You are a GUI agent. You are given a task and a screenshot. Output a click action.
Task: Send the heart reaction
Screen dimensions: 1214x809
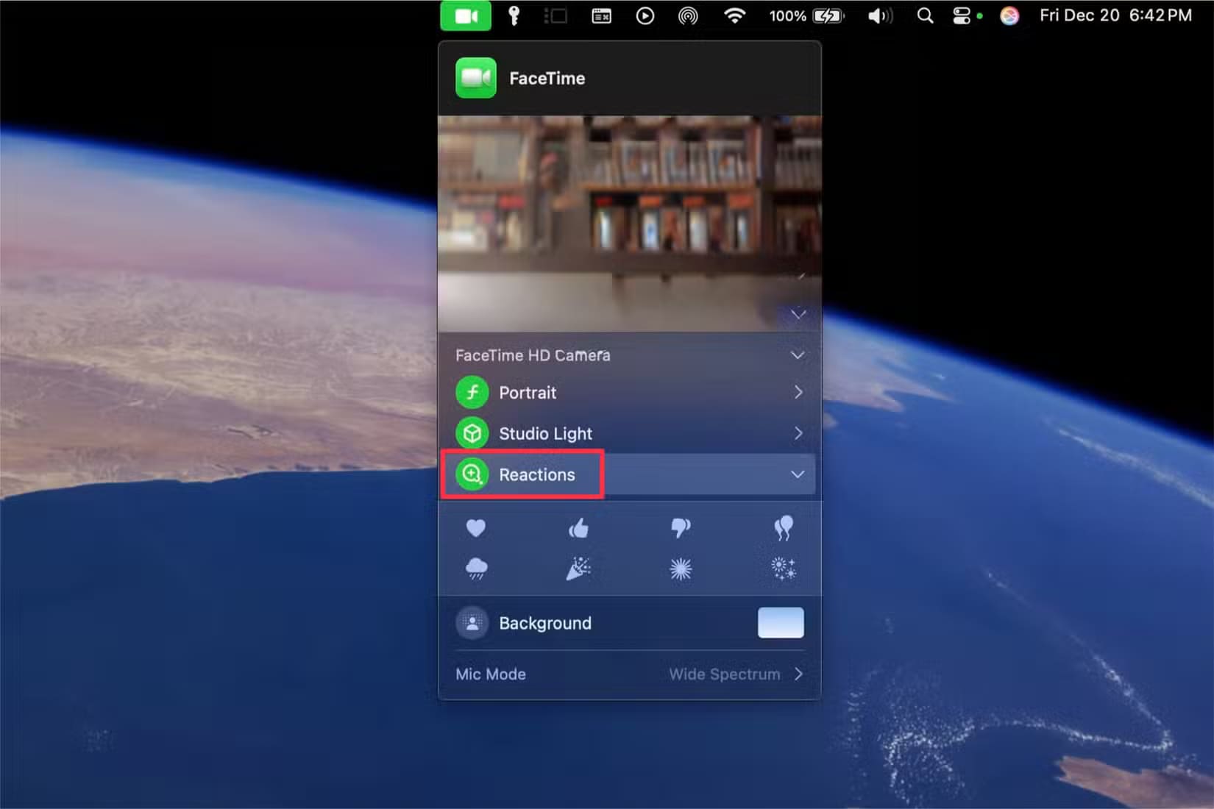click(x=475, y=528)
